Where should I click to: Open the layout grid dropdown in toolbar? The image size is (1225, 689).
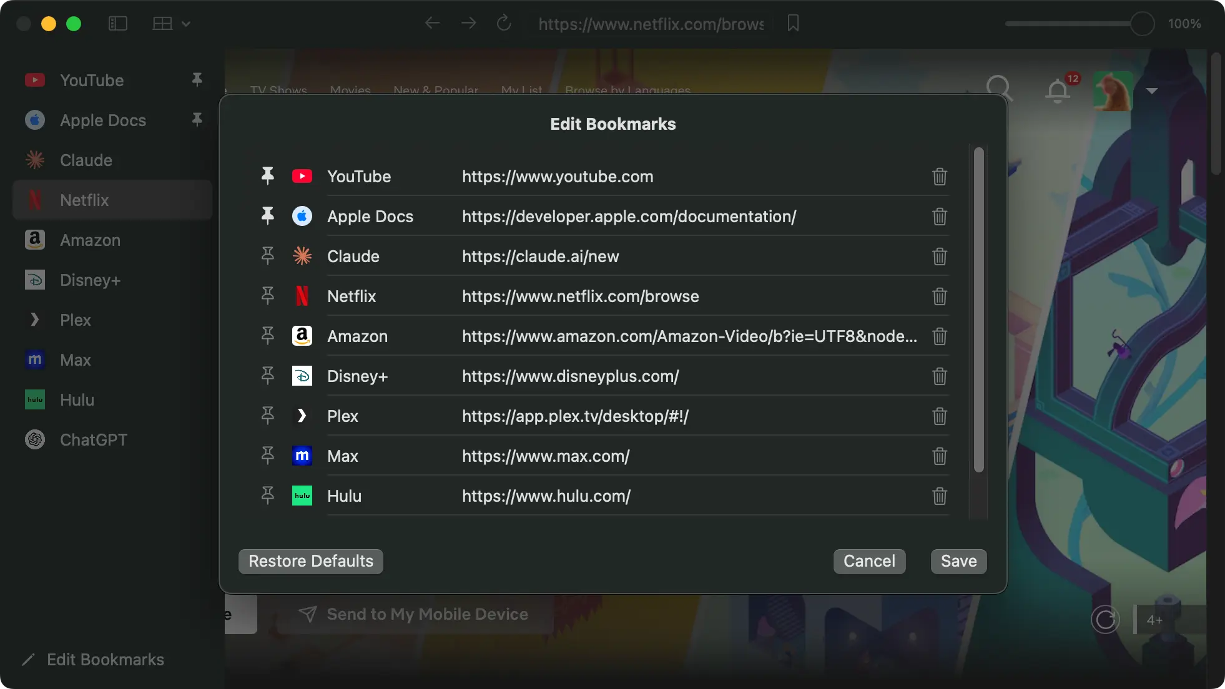[171, 24]
